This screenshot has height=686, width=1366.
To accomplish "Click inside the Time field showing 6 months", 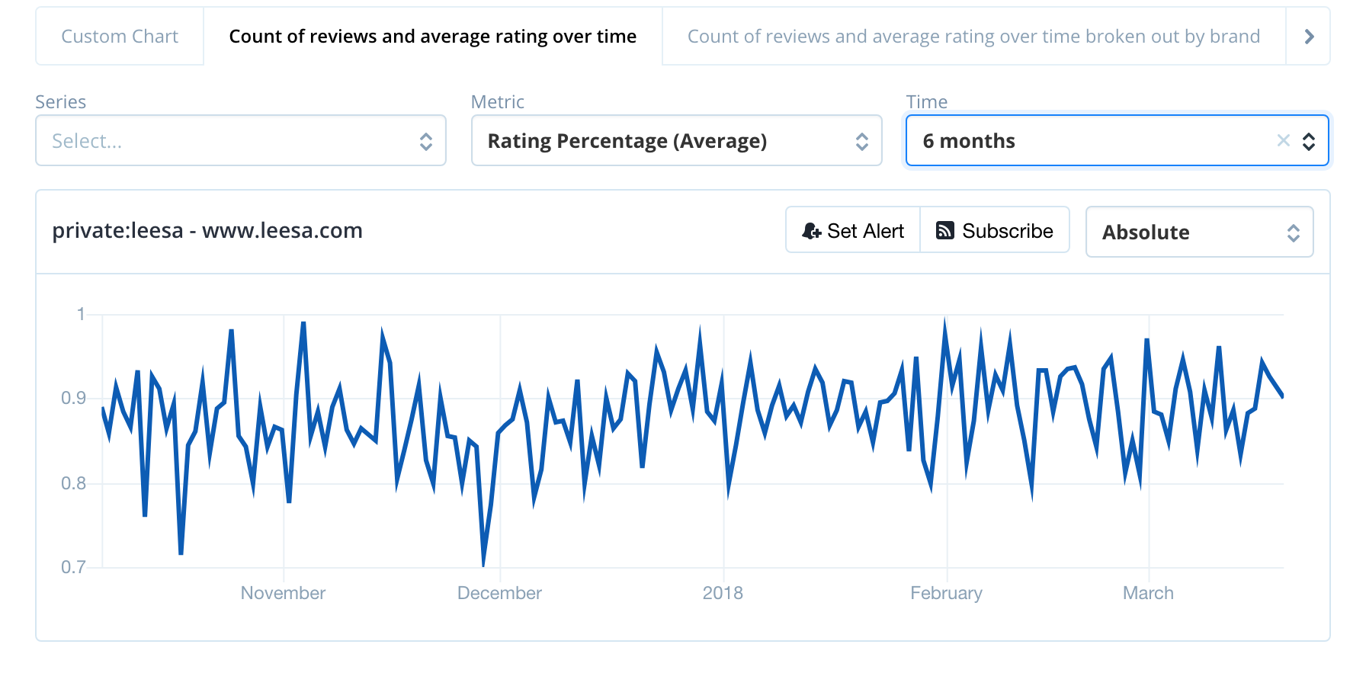I will pyautogui.click(x=1067, y=140).
